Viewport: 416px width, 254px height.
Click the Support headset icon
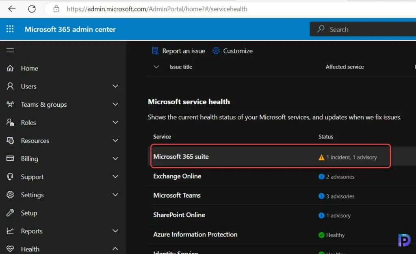pyautogui.click(x=10, y=177)
